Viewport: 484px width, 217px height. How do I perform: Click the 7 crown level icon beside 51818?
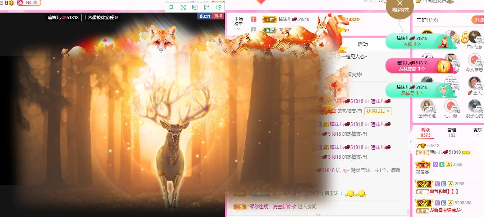421,145
